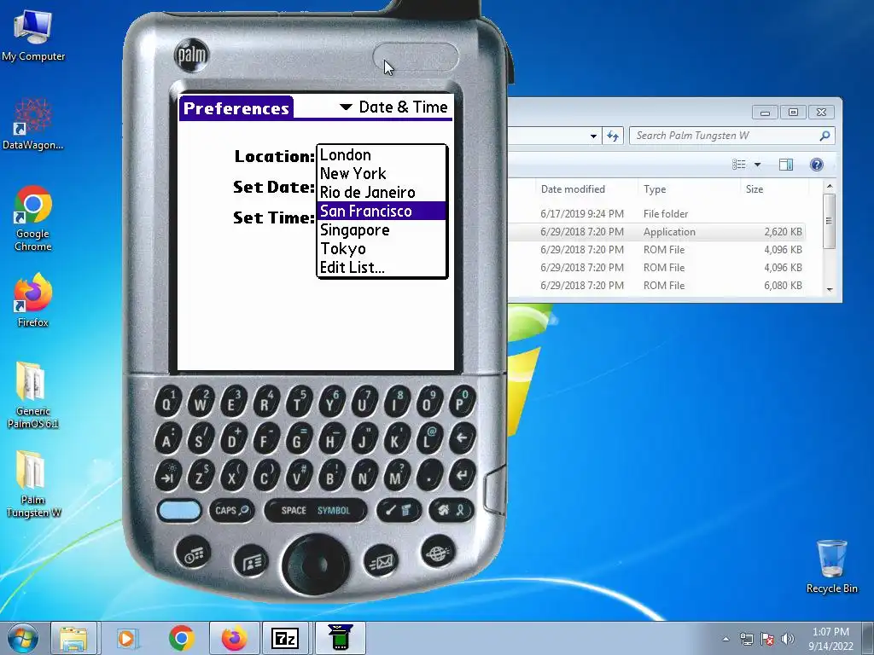
Task: Select the Application row 2,620 KB
Action: [656, 232]
